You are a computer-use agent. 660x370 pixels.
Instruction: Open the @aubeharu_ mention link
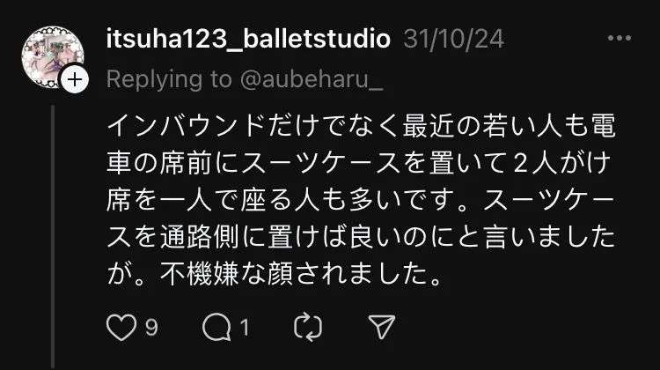312,79
